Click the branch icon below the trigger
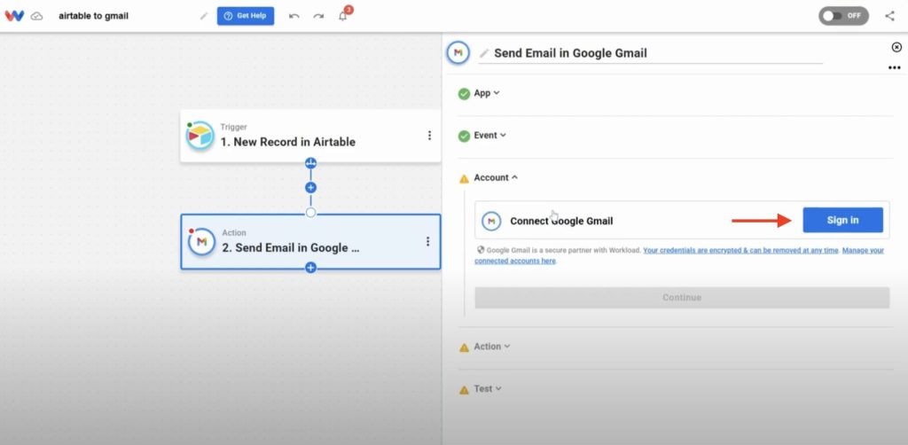908x445 pixels. coord(310,162)
